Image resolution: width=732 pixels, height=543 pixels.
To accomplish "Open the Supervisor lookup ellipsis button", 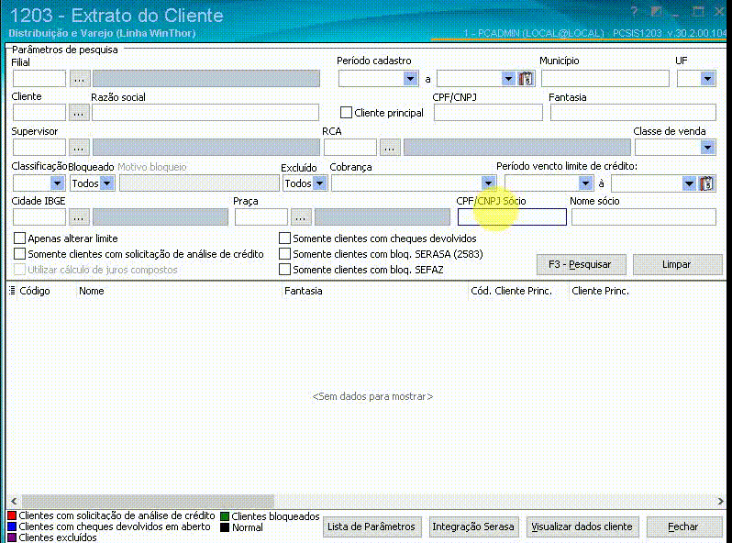I will (79, 148).
